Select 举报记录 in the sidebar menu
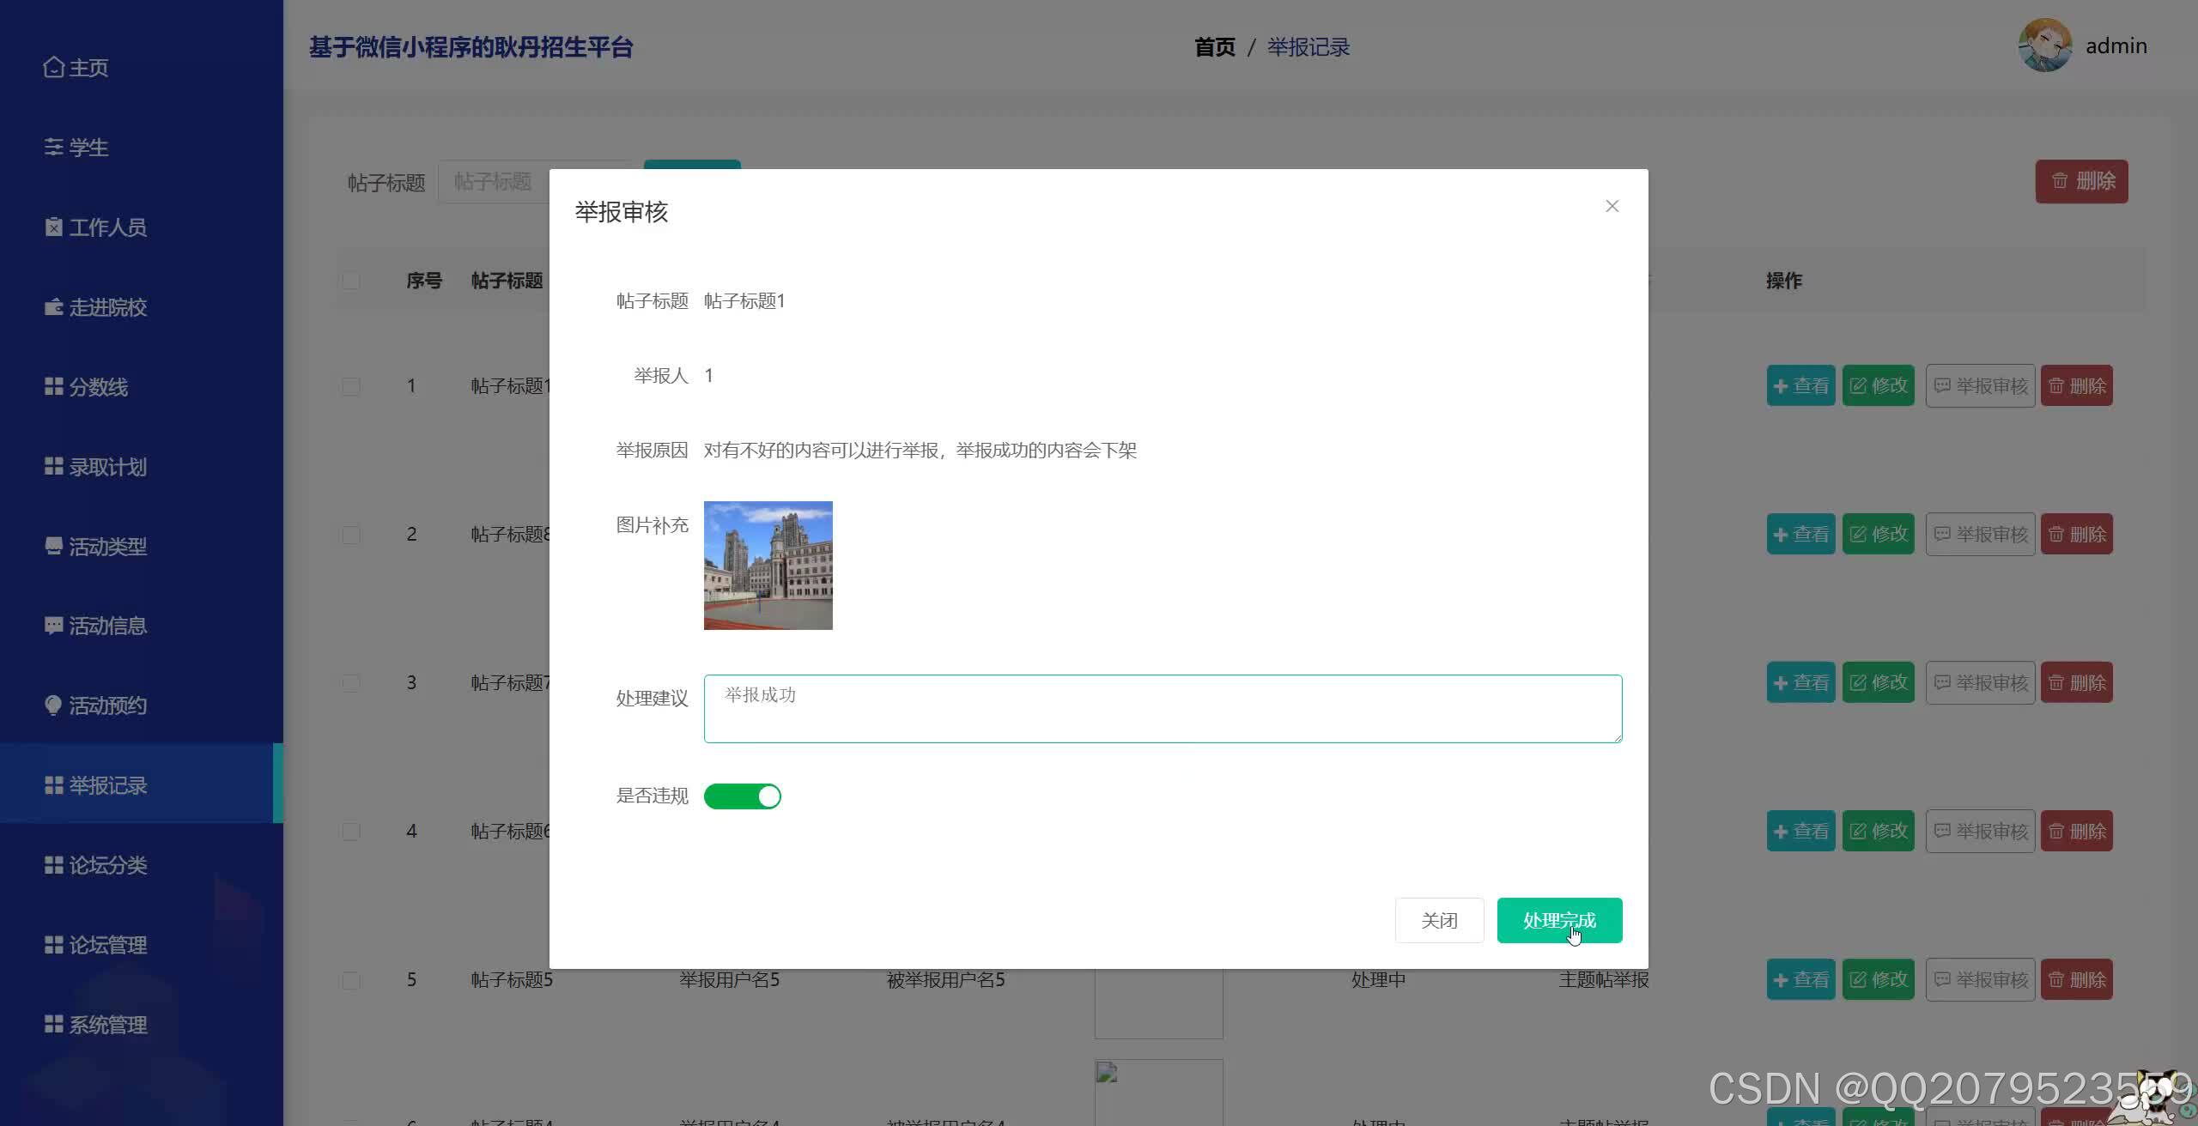 (107, 785)
